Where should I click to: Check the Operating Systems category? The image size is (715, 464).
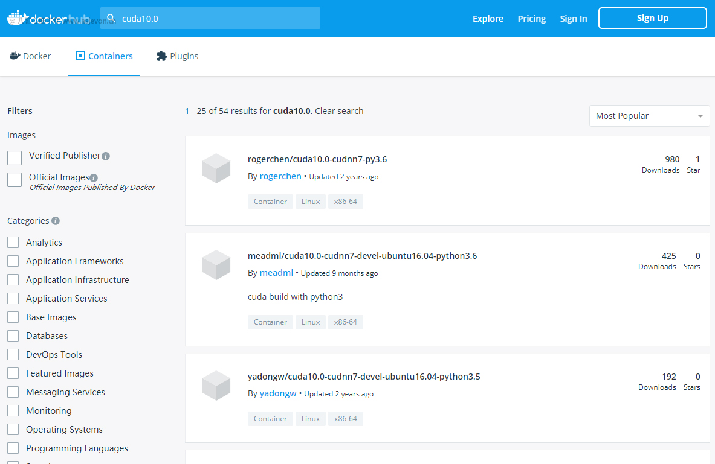coord(13,429)
